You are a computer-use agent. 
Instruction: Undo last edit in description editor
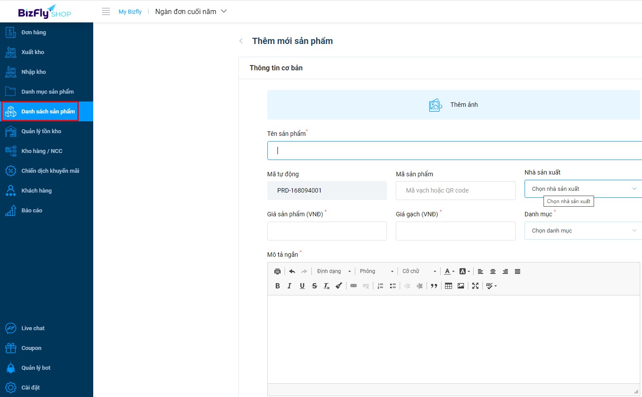[292, 271]
